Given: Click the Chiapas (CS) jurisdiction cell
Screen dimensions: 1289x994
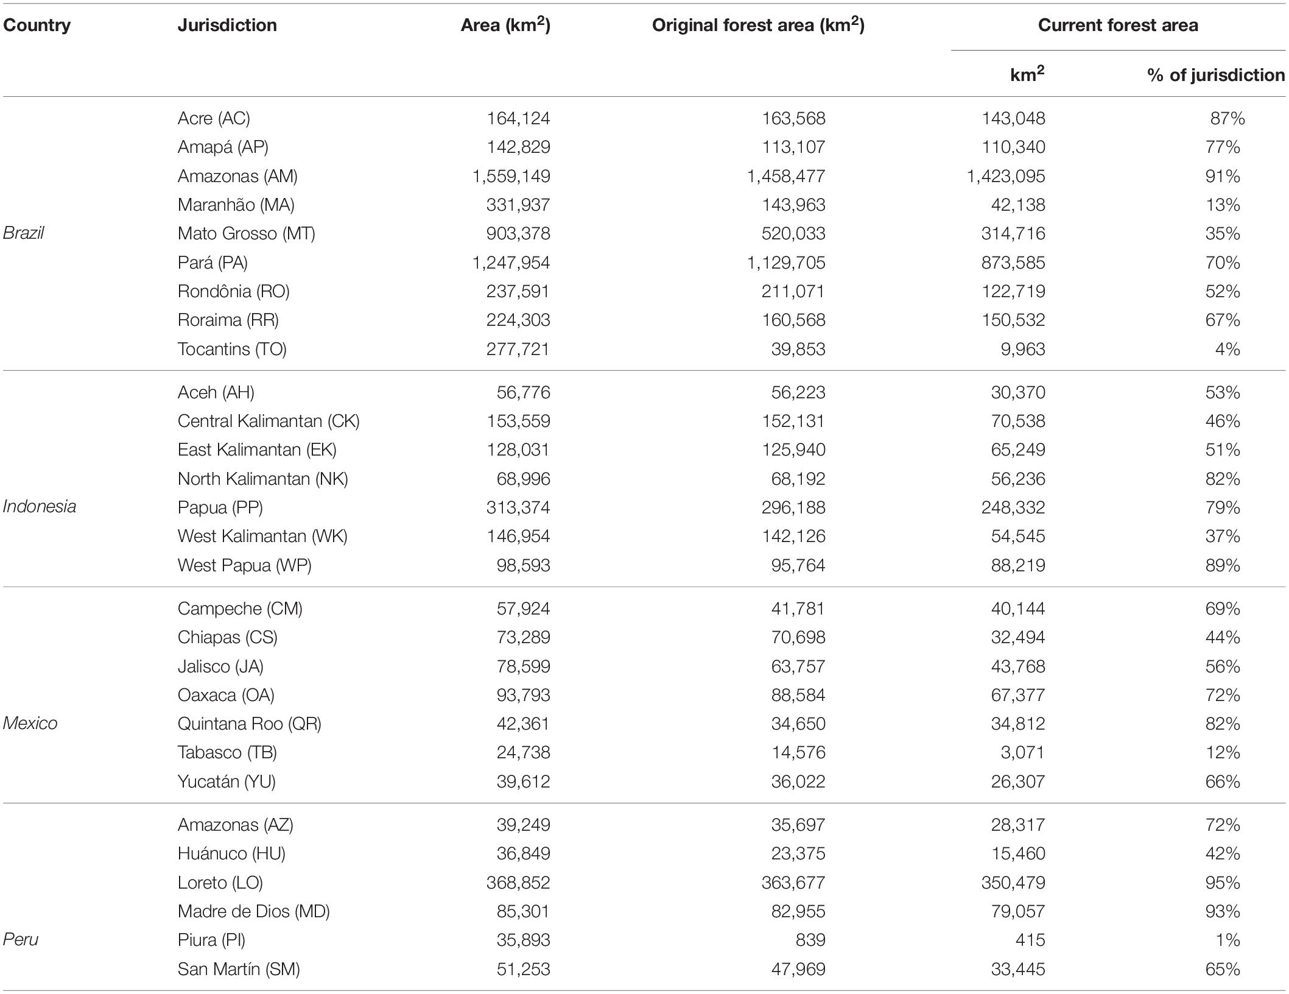Looking at the screenshot, I should [x=227, y=637].
